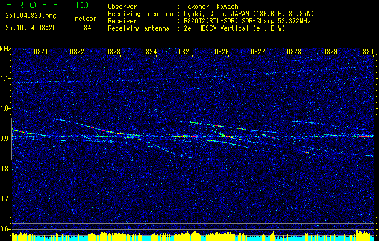This screenshot has width=379, height=241.
Task: Click the HROFFT title text
Action: pos(37,5)
